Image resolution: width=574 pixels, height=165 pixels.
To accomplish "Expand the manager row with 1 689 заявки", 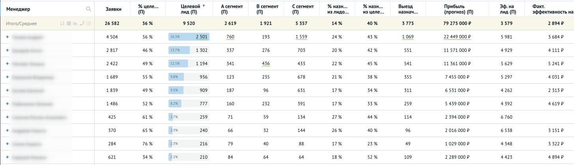I will (7, 77).
